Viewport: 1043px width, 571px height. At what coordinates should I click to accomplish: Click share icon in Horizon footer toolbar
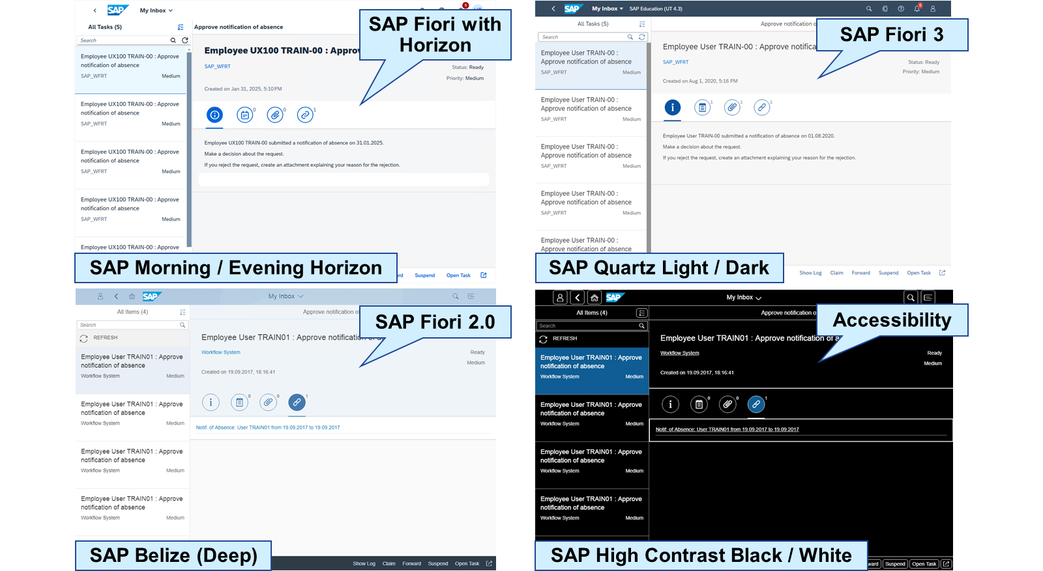coord(484,275)
